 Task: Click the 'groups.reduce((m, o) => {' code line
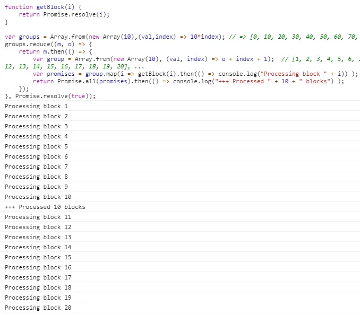[x=48, y=44]
